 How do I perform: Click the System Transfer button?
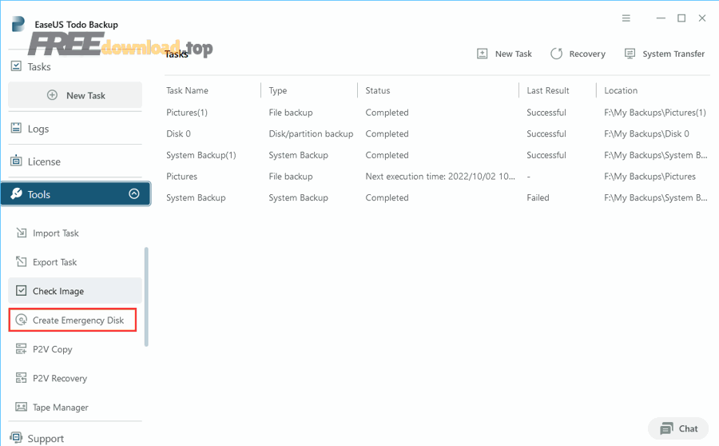pyautogui.click(x=665, y=54)
